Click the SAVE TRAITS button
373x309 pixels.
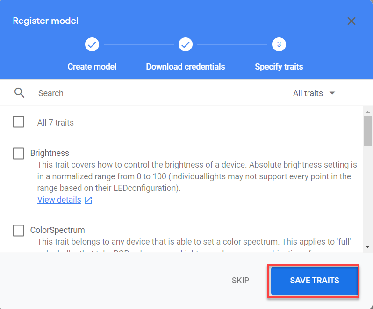[x=314, y=281]
